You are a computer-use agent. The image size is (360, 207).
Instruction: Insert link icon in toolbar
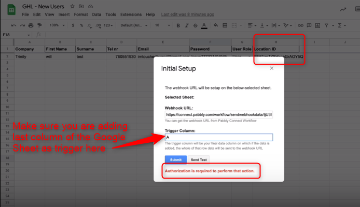coord(300,25)
